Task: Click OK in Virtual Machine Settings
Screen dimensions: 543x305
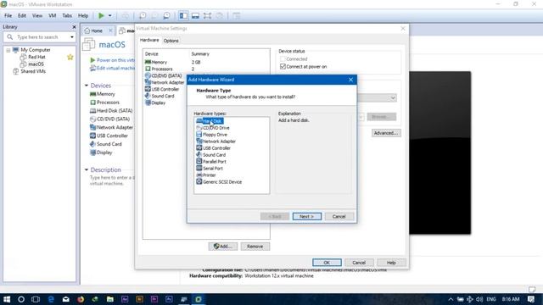Action: [x=327, y=263]
